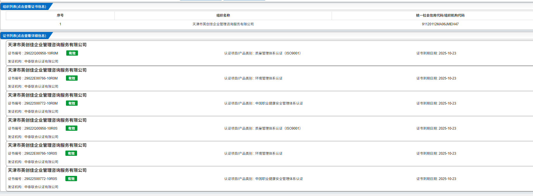Click expiry date 2025-10-23 of certificate 29022E00766-10R0S
The image size is (533, 196).
pos(447,153)
